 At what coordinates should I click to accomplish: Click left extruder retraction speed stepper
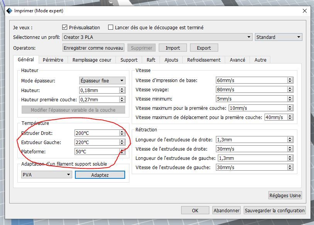coord(290,167)
